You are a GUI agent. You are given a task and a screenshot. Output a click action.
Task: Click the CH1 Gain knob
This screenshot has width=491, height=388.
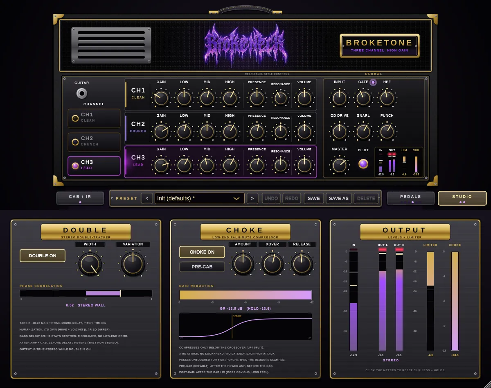(x=161, y=98)
